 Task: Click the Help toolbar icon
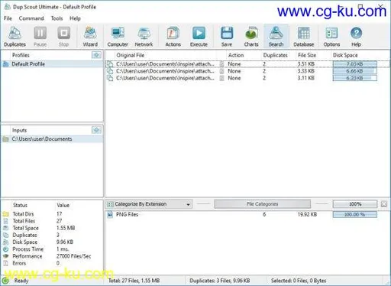point(356,37)
